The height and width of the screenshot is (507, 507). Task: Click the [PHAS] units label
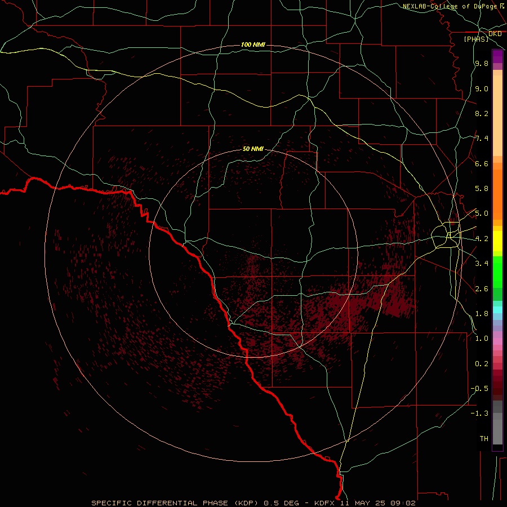pyautogui.click(x=476, y=39)
